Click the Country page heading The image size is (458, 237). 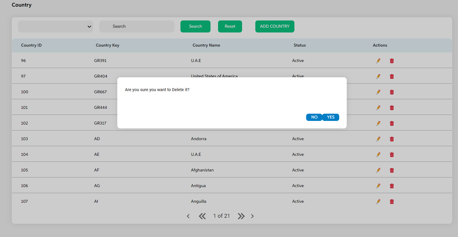[x=22, y=5]
